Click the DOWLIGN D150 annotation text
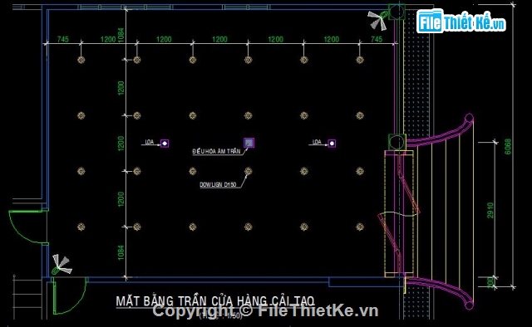 [x=218, y=185]
